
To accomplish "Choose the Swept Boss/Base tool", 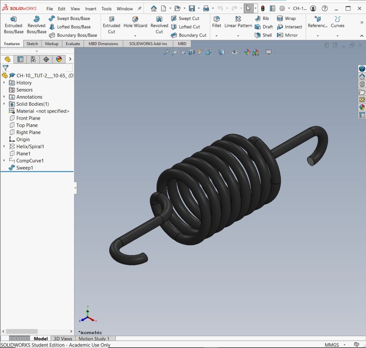I will (x=69, y=19).
